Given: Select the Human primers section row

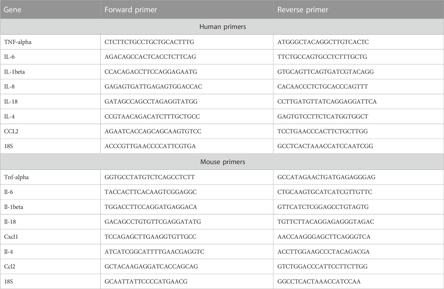Looking at the screenshot, I should click(x=222, y=27).
